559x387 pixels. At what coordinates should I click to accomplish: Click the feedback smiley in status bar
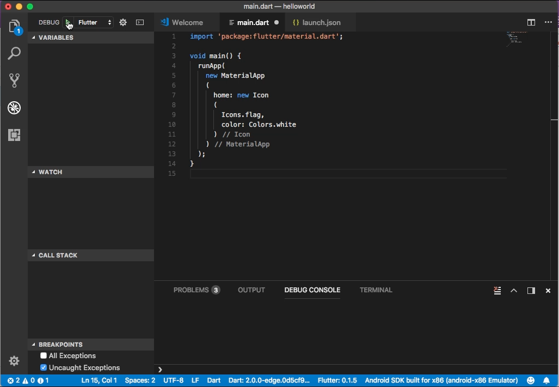pos(531,380)
